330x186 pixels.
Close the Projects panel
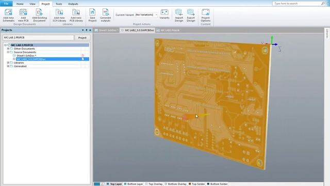point(90,30)
